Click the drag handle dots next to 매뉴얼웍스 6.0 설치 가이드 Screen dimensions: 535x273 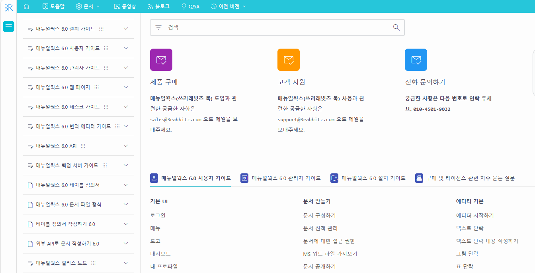(102, 28)
